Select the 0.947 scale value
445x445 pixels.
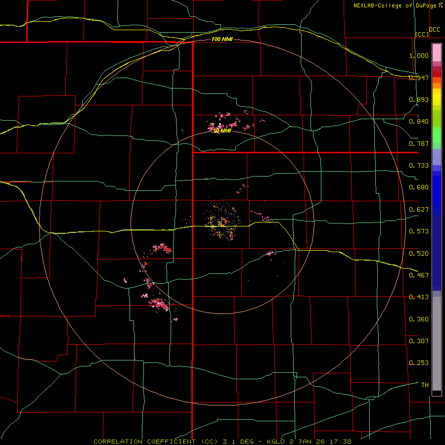(x=419, y=78)
